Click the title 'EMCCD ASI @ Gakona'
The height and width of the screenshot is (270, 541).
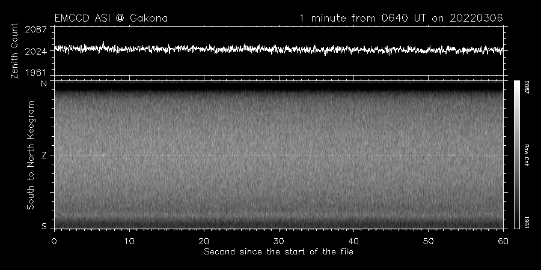tap(111, 18)
